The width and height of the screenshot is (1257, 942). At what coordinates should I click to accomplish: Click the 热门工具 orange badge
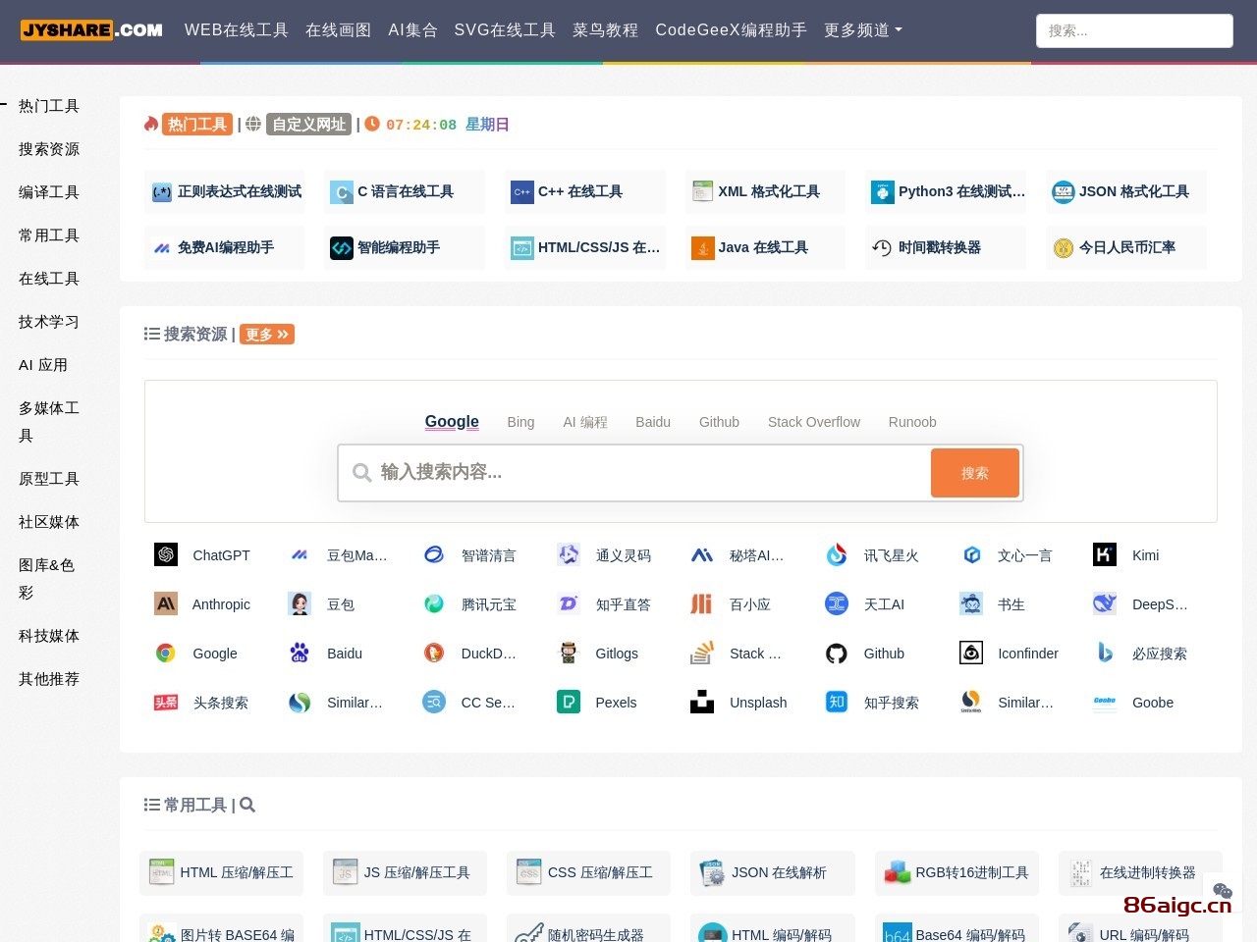pos(197,125)
